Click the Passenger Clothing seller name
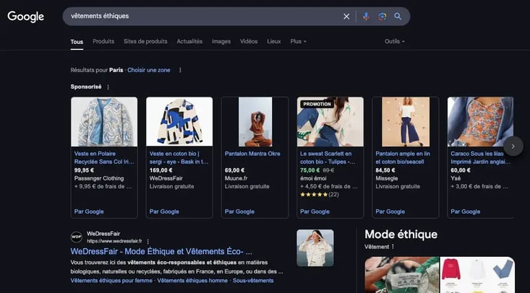The width and height of the screenshot is (530, 293). click(99, 178)
